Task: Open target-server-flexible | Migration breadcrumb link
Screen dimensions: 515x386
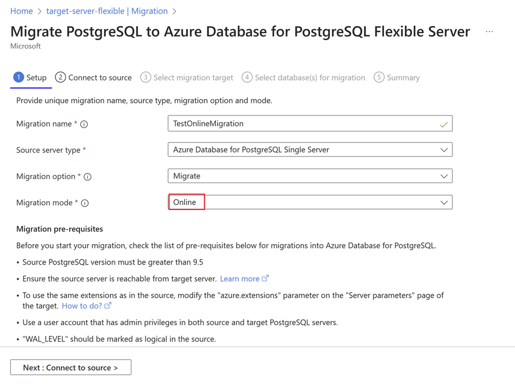Action: (107, 11)
